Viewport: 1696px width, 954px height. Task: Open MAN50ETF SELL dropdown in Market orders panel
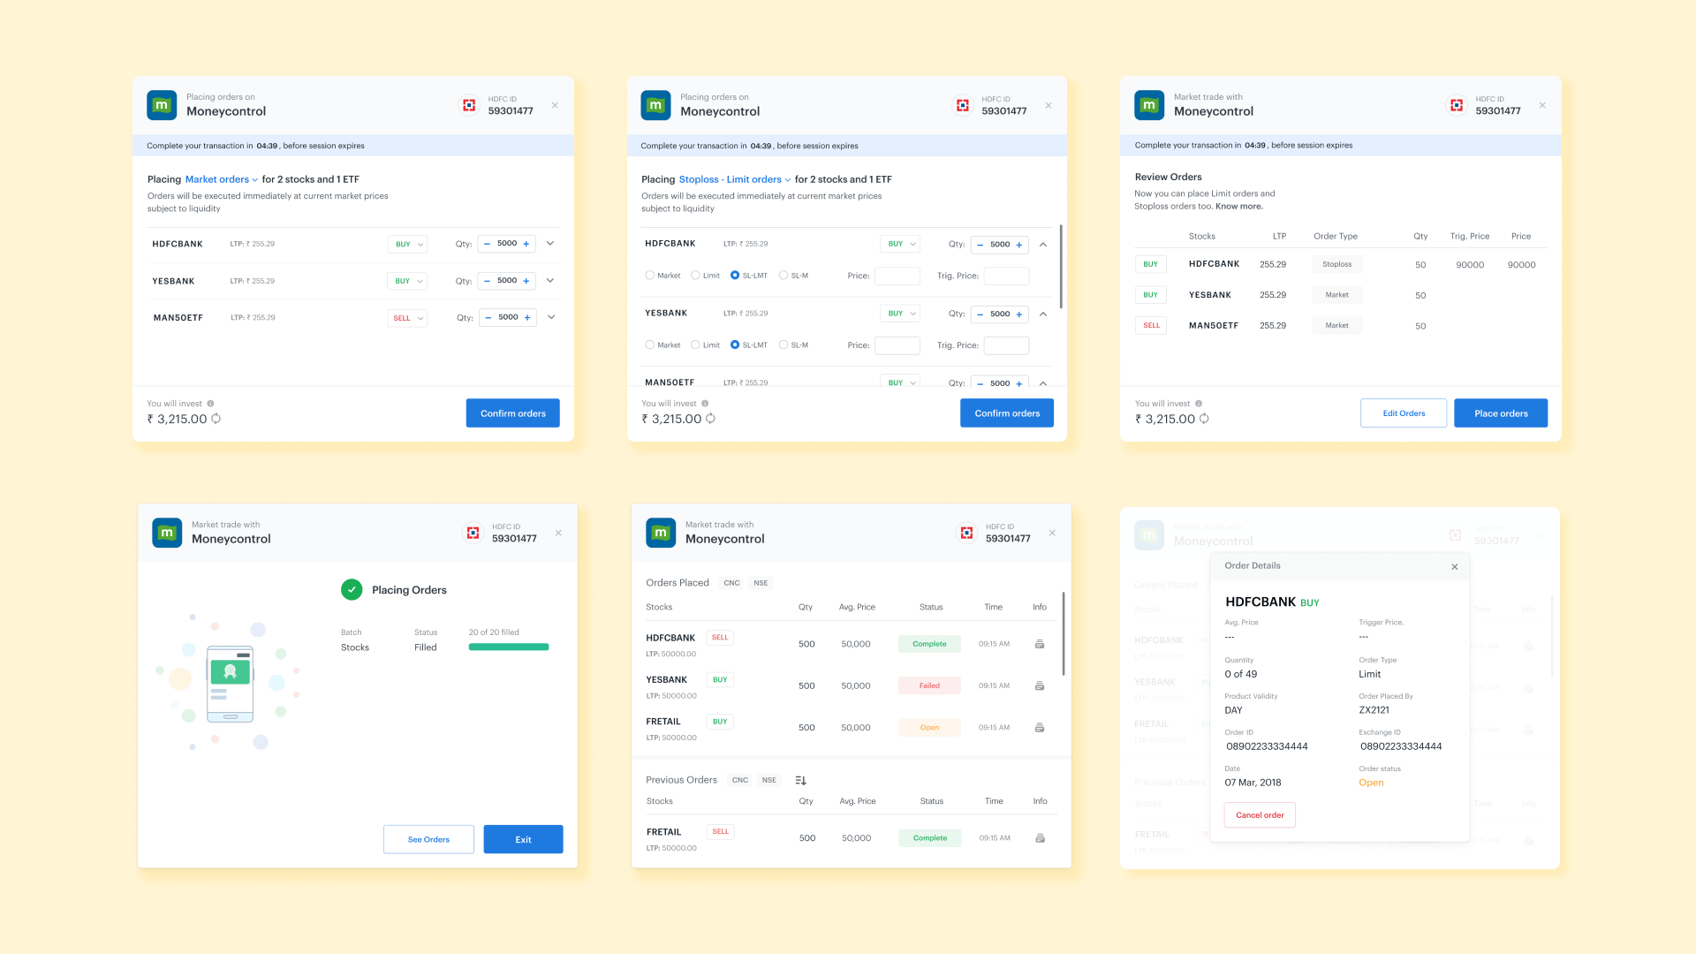click(x=407, y=318)
